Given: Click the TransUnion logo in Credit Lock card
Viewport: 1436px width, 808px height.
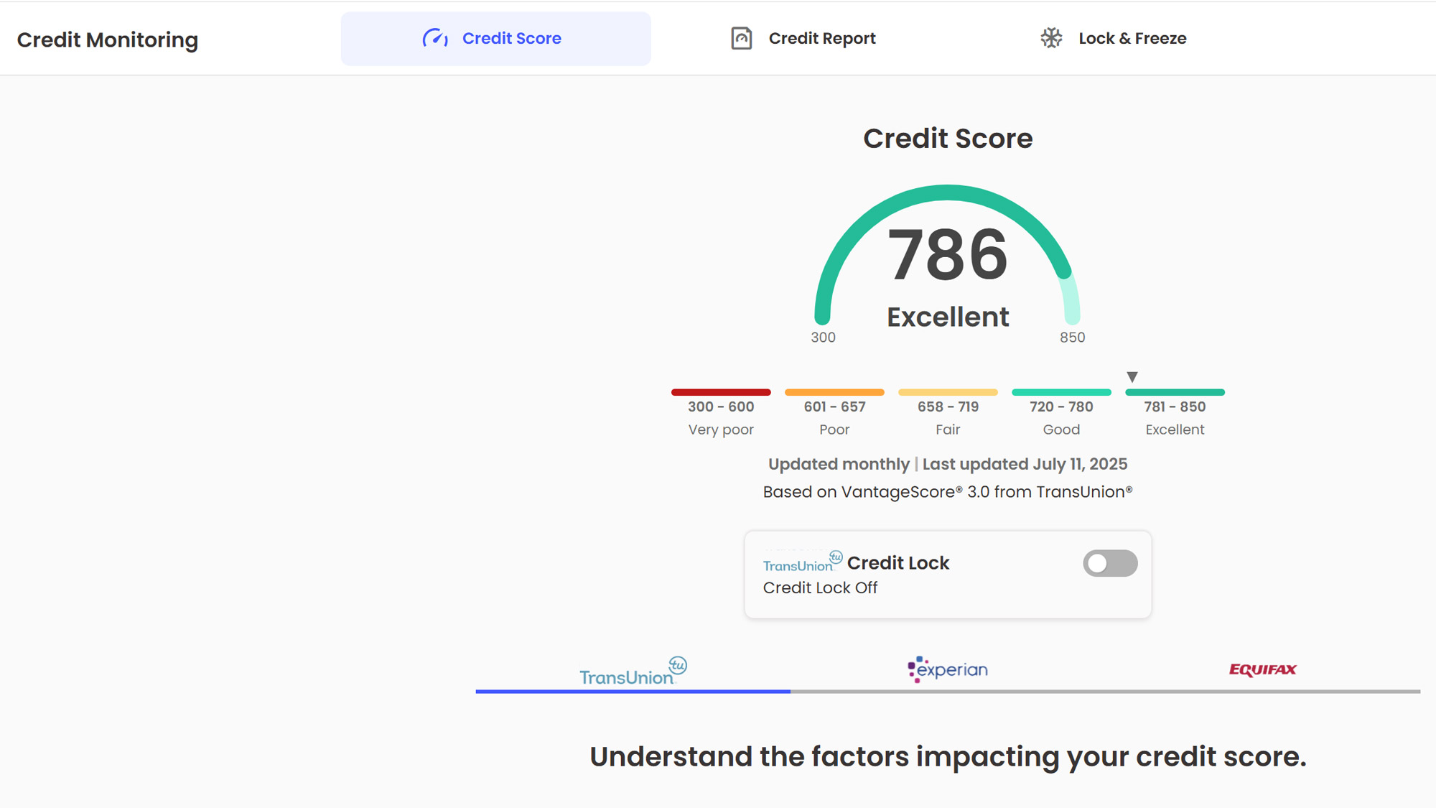Looking at the screenshot, I should (802, 562).
